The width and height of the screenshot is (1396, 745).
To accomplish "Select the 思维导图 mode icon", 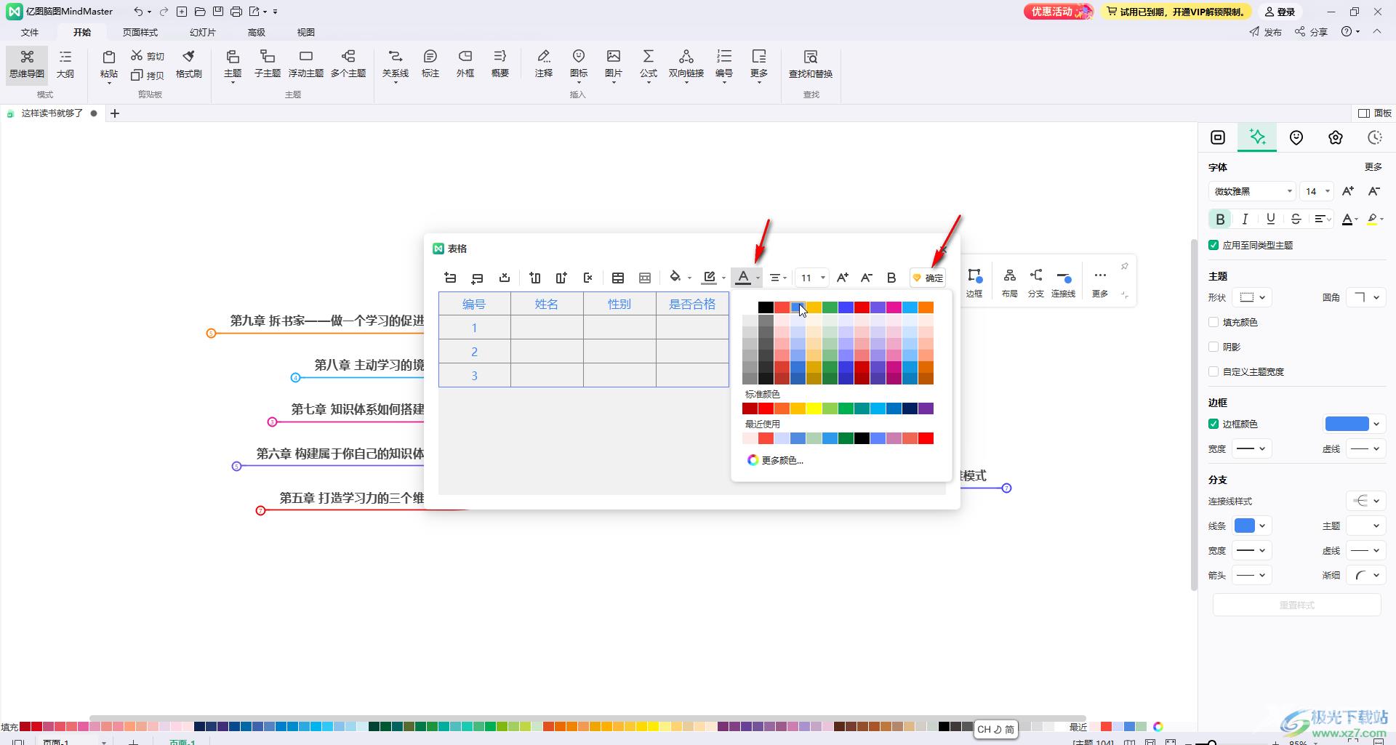I will [x=27, y=64].
